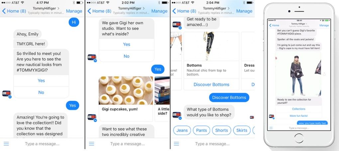The height and width of the screenshot is (151, 339).
Task: Play the Gigi cape video
Action: coord(298,74)
